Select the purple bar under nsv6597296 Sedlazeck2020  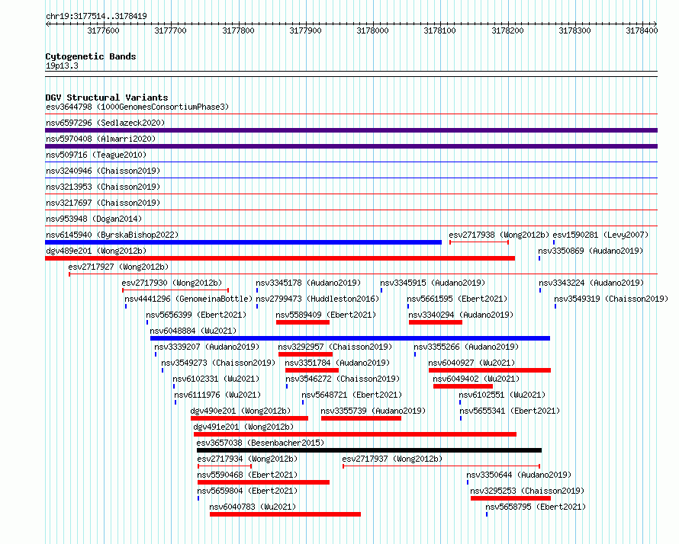pyautogui.click(x=351, y=130)
